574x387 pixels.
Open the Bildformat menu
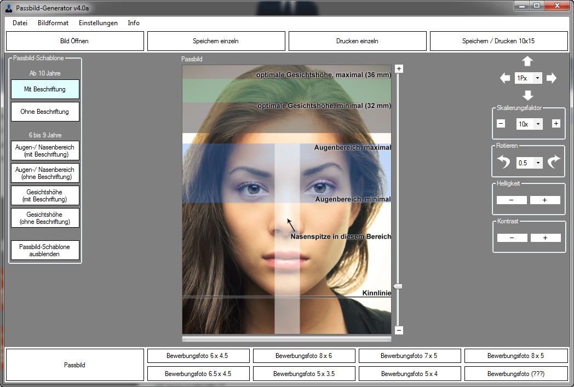53,23
